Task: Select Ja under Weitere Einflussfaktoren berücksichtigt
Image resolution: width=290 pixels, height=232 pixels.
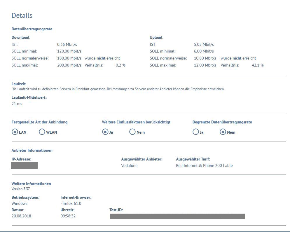Action: (105, 132)
